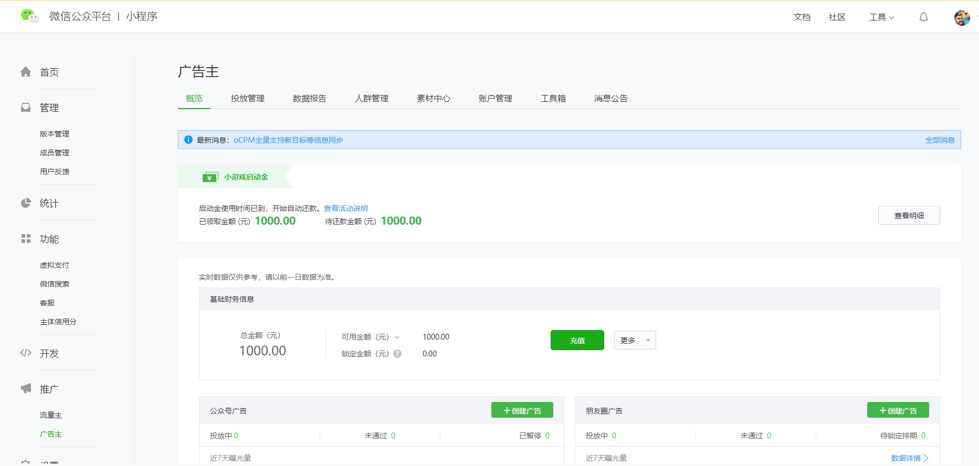Open 版本管理 in the sidebar
The image size is (979, 466).
pyautogui.click(x=55, y=134)
